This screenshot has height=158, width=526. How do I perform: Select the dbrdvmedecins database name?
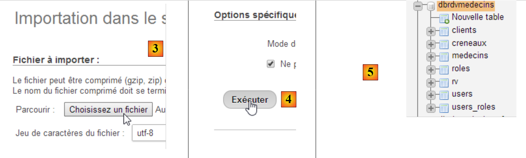pos(466,5)
